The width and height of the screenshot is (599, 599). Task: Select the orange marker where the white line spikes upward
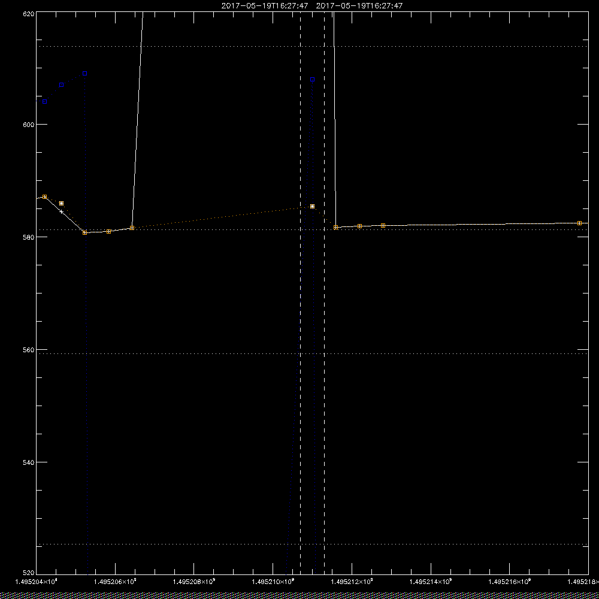132,228
